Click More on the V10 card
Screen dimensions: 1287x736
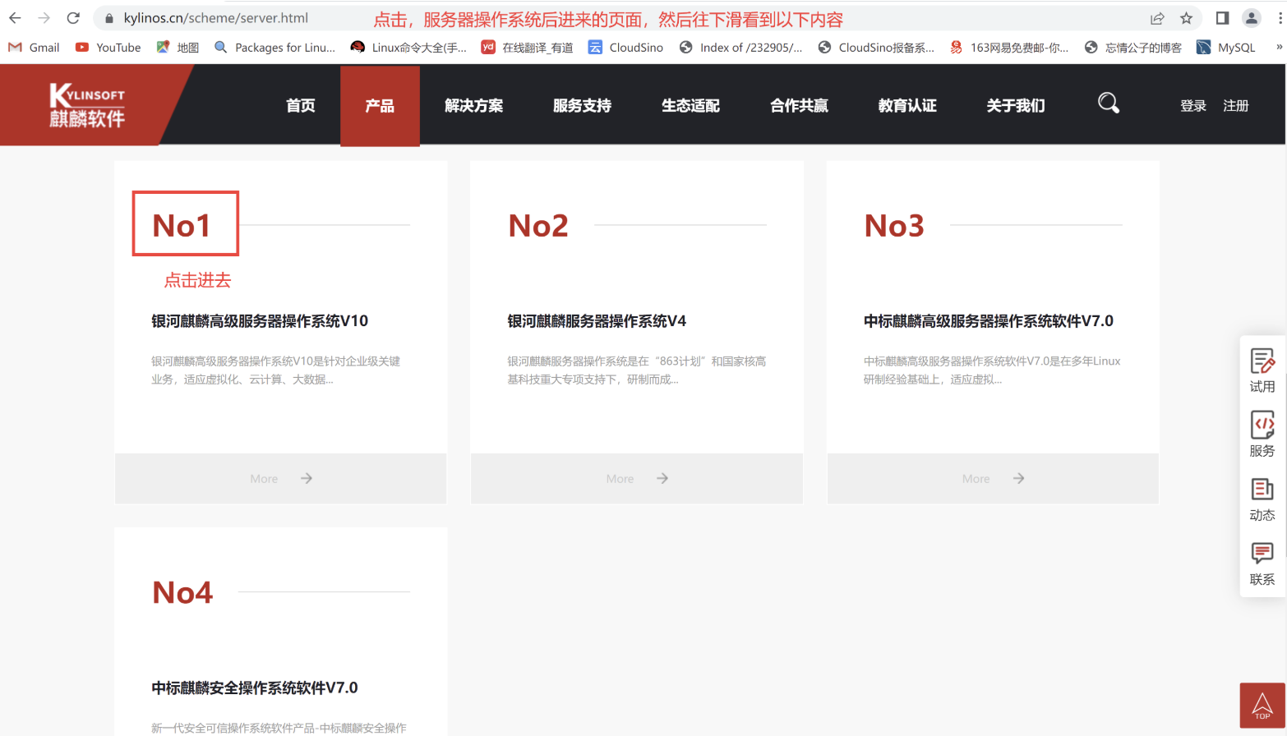[x=264, y=479]
